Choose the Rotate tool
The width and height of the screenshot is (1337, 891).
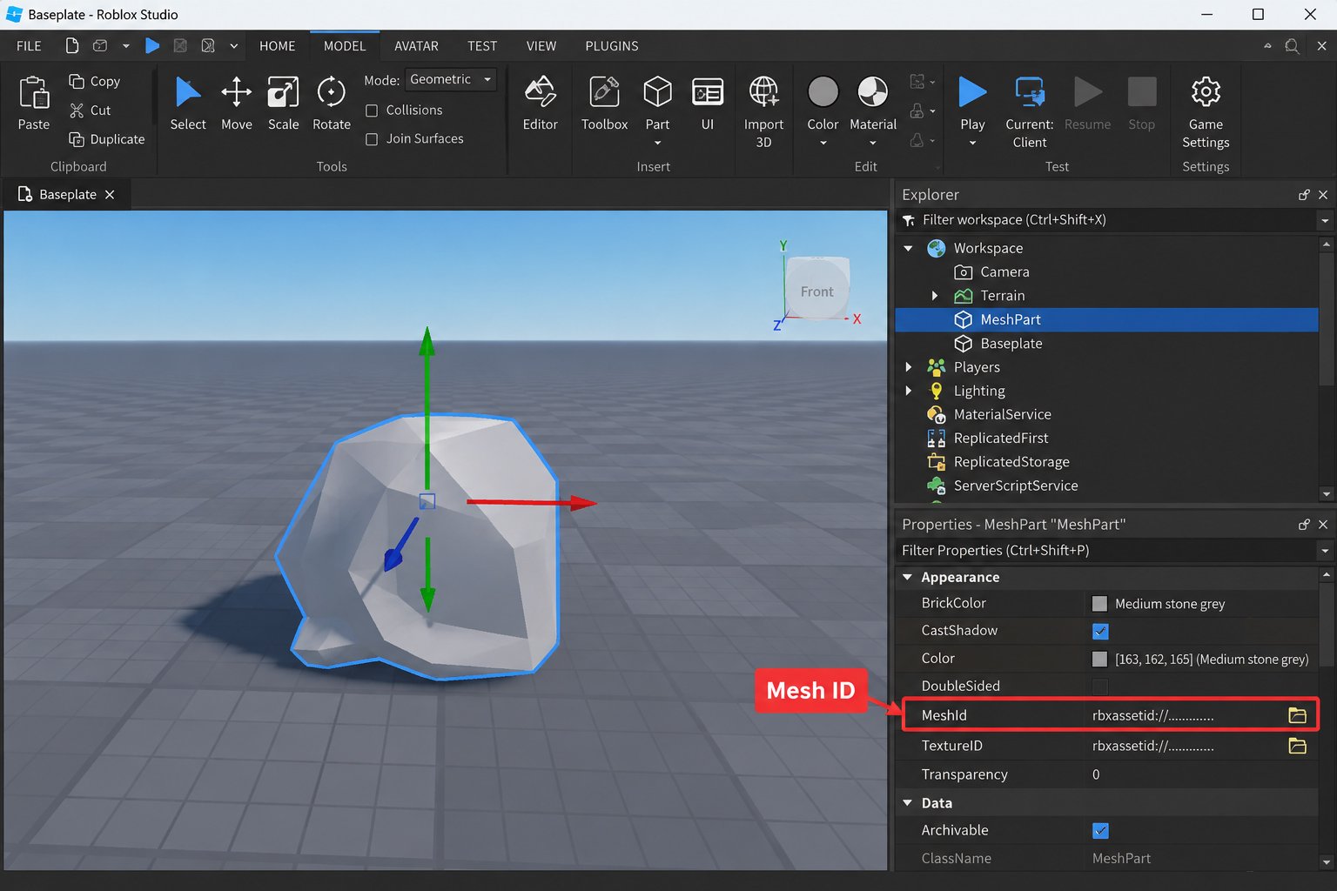(331, 104)
